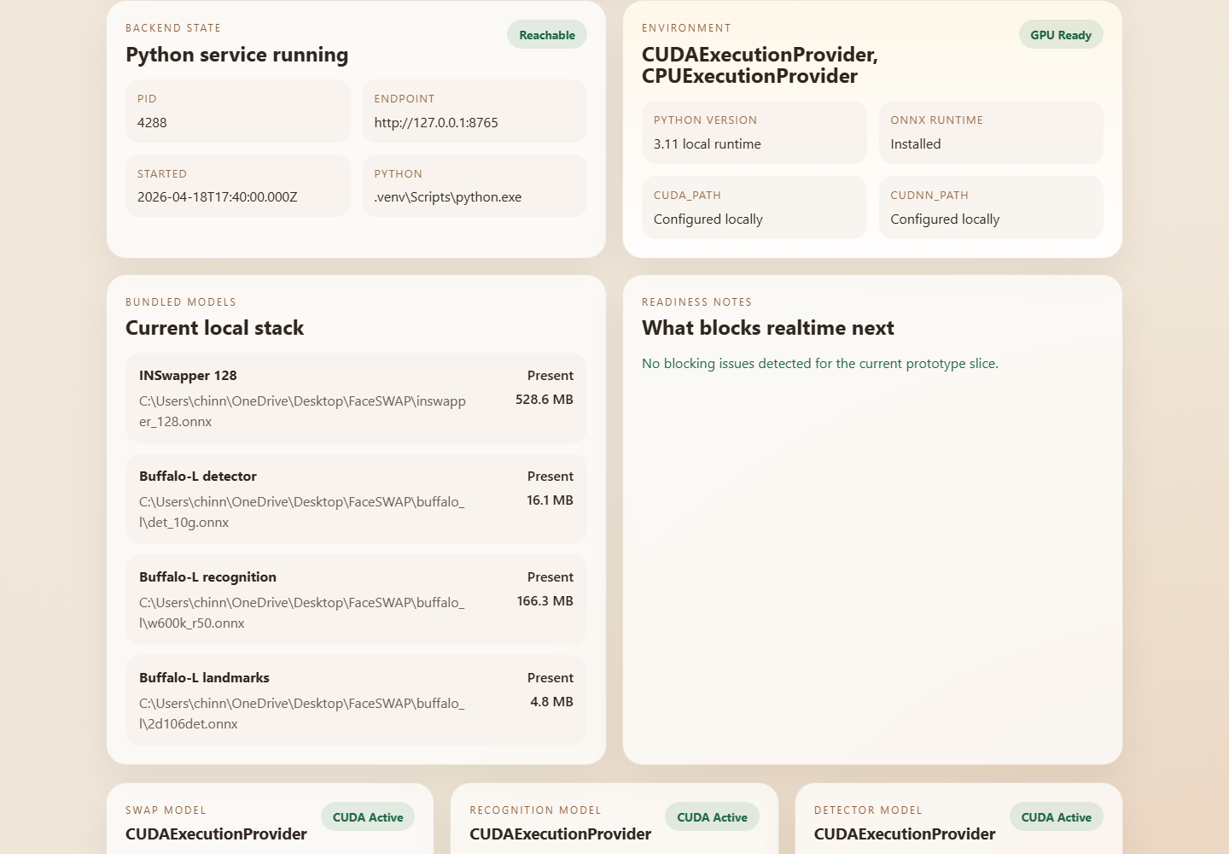Click the endpoint http://127.0.0.1:8765

coord(436,123)
